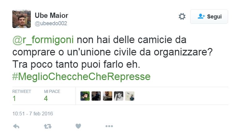Open the more options ellipsis
This screenshot has width=241, height=136.
[109, 126]
